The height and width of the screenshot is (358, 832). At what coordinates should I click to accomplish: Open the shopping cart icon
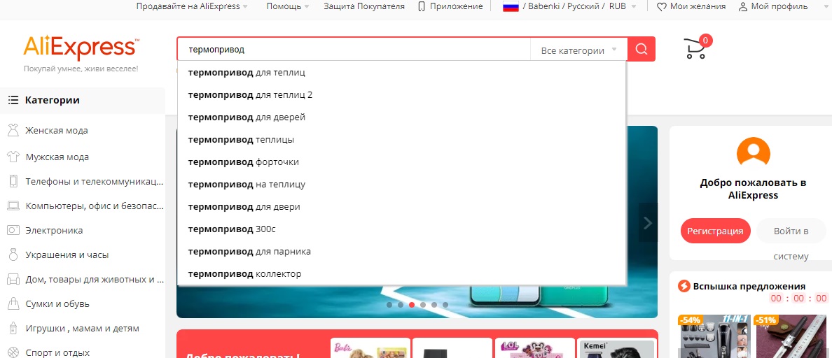pyautogui.click(x=695, y=49)
